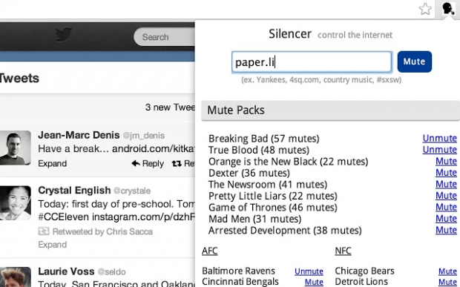Viewport: 460px width, 287px height.
Task: Open Laurie Voss name link
Action: (x=66, y=271)
